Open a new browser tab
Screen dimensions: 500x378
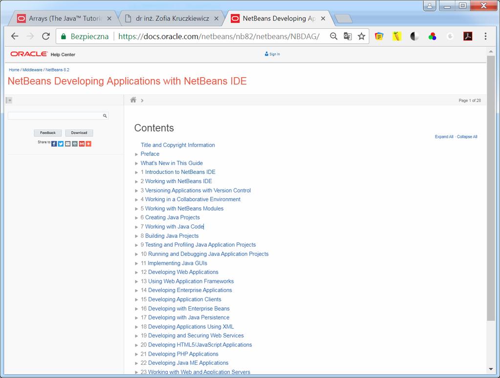tap(344, 19)
